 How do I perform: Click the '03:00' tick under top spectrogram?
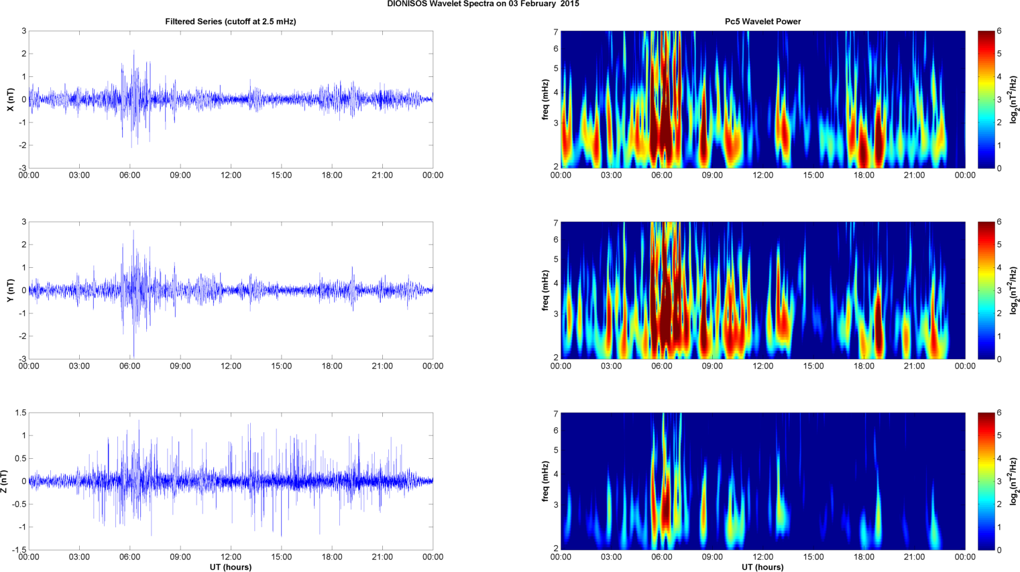point(611,175)
